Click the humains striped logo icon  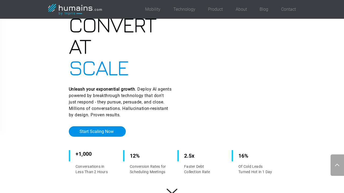[x=52, y=8]
